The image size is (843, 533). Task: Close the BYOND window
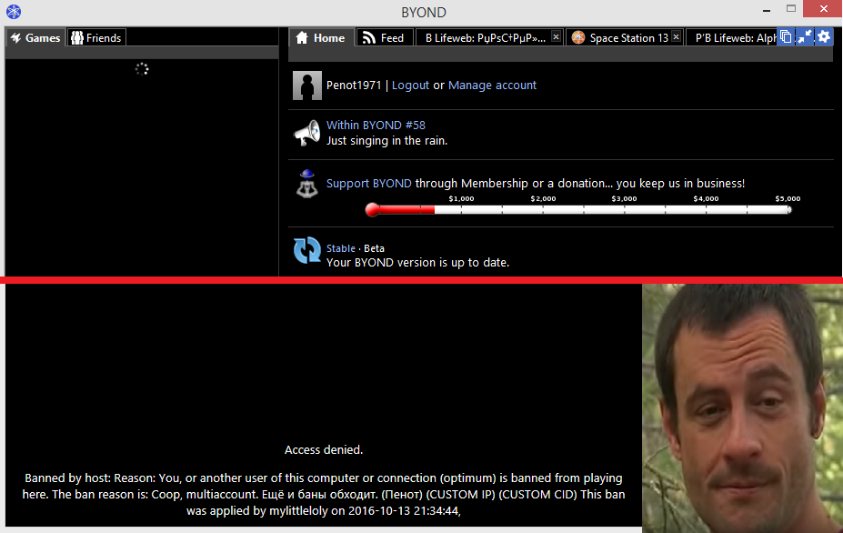click(x=823, y=8)
